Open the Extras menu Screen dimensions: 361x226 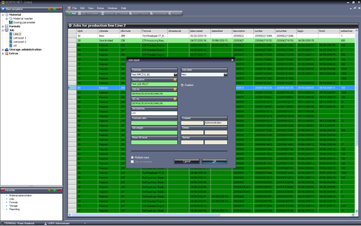[101, 8]
